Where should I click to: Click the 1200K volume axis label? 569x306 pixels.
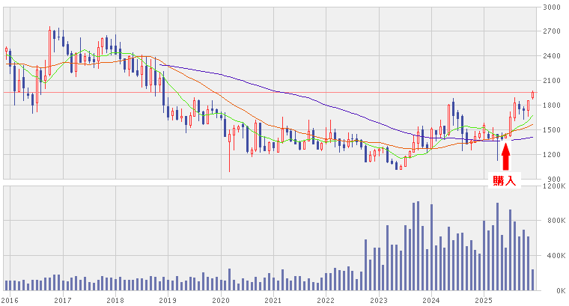(x=553, y=187)
